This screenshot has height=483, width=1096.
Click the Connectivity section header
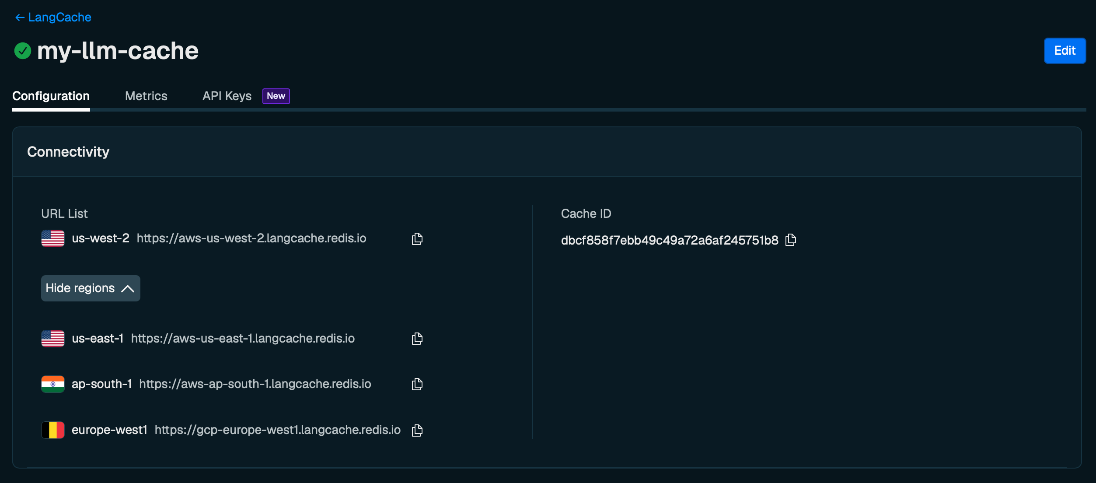pos(68,152)
